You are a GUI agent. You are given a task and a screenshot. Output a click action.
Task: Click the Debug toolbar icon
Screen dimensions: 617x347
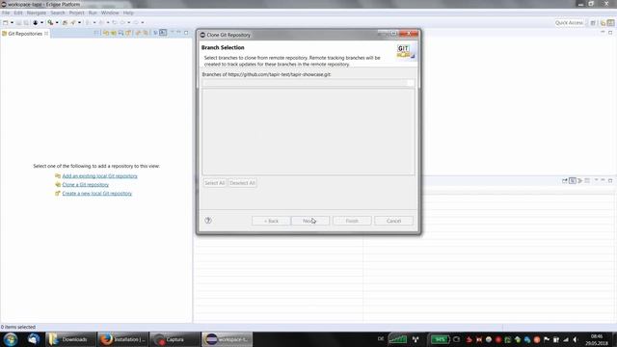pyautogui.click(x=36, y=22)
